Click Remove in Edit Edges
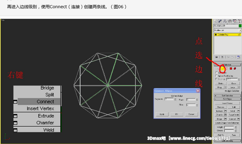 coord(221,107)
